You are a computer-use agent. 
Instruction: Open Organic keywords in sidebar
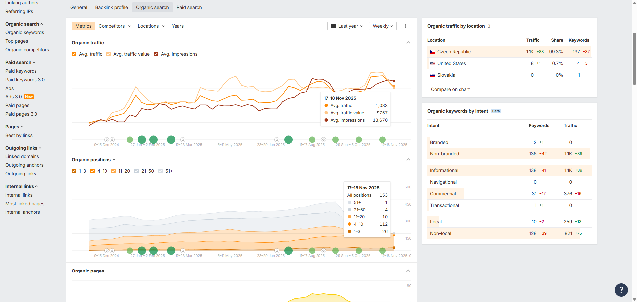[25, 32]
